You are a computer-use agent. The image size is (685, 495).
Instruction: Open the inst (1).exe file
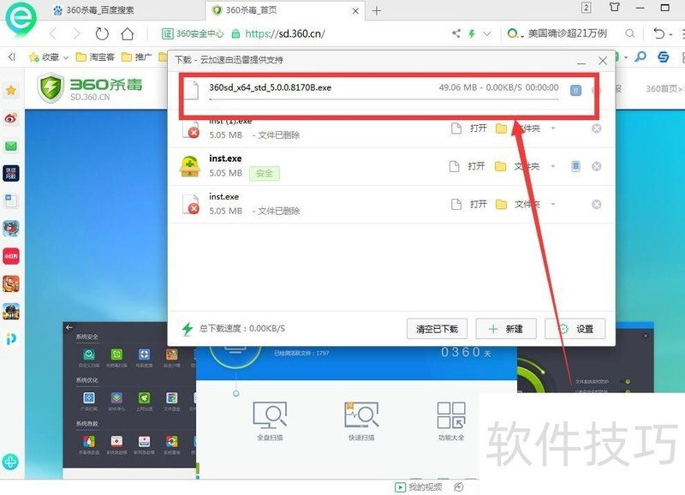(x=469, y=128)
